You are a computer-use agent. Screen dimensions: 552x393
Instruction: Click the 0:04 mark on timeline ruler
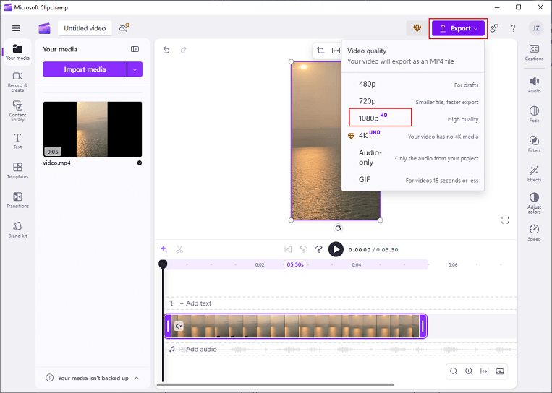pyautogui.click(x=356, y=264)
